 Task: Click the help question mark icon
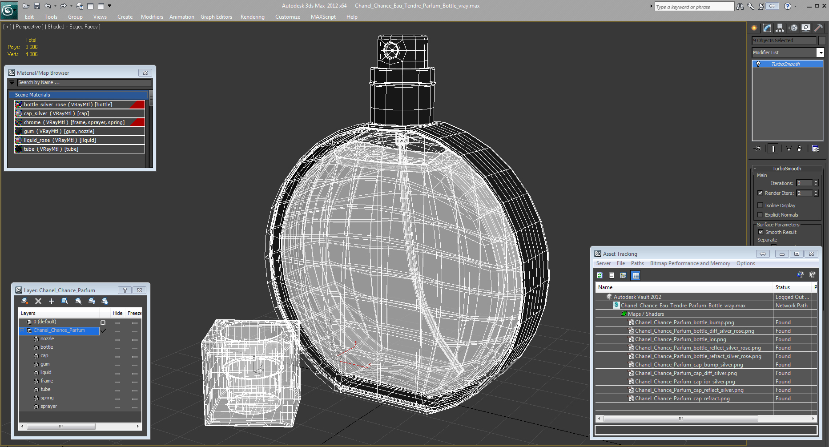788,6
